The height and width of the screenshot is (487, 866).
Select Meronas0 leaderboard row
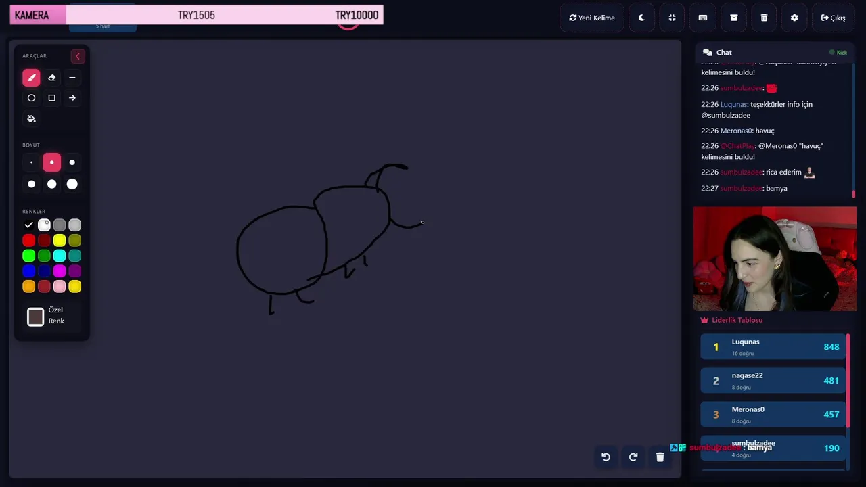pos(773,414)
